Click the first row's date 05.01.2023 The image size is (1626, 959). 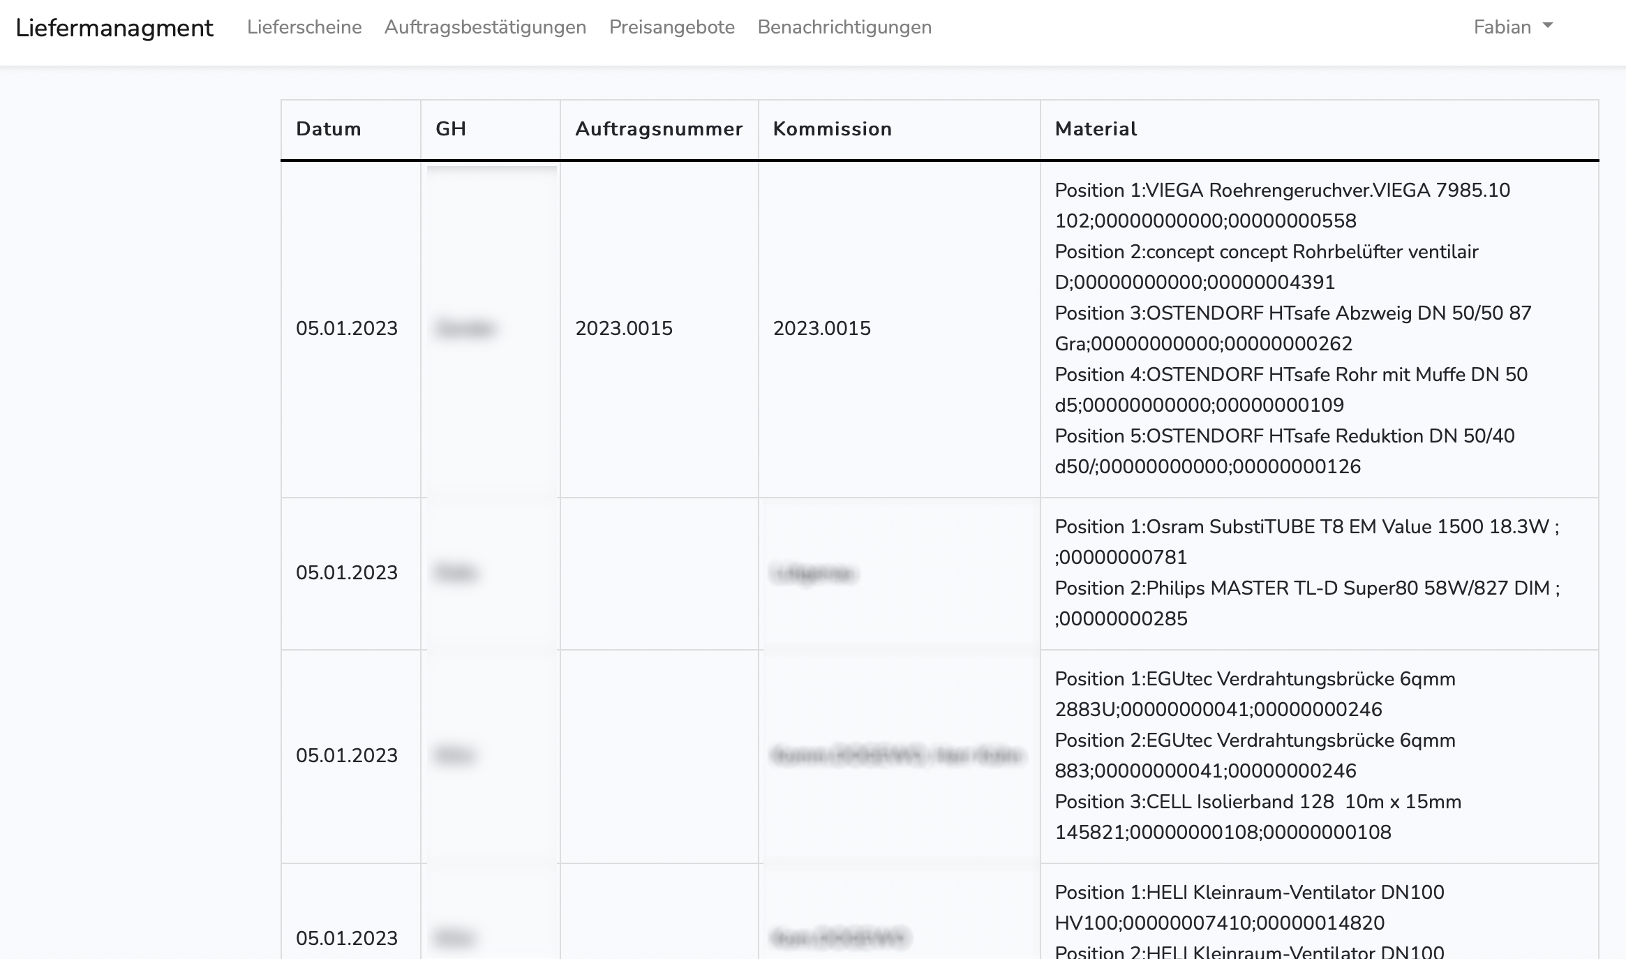347,329
